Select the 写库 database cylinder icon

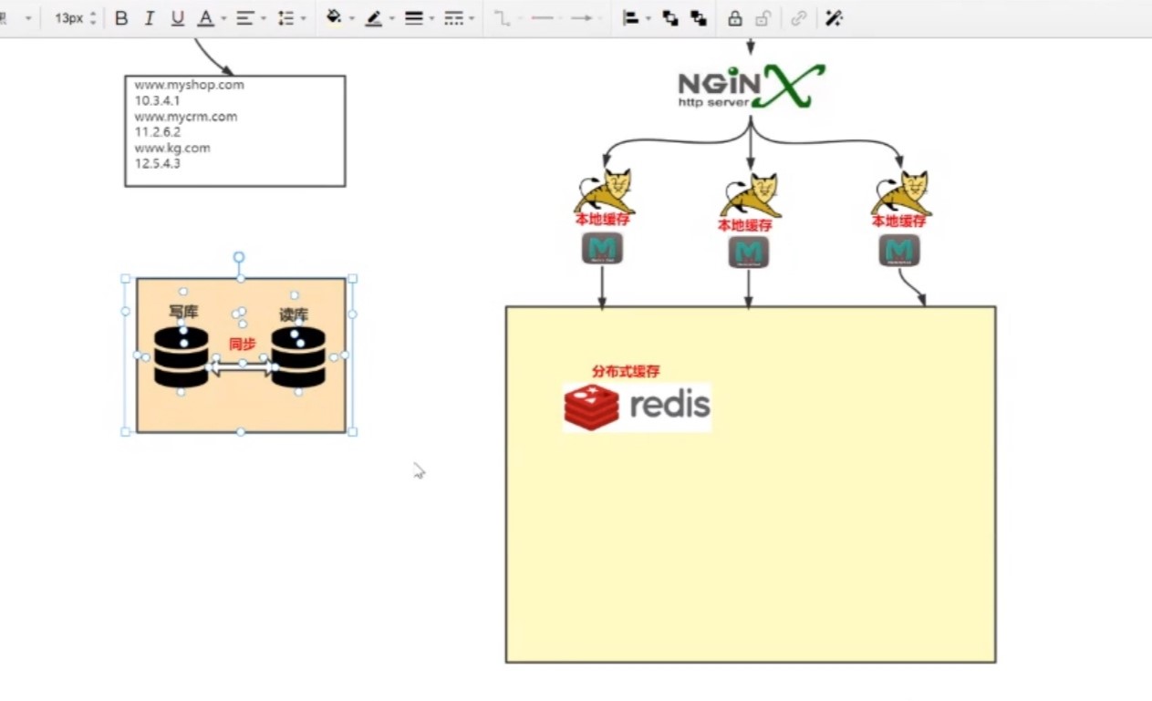(181, 356)
